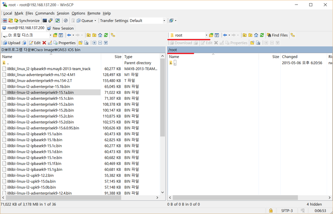Image resolution: width=333 pixels, height=214 pixels.
Task: Select file i86bi-linux-l2-ipbasek9-15.1a.bin
Action: (x=34, y=134)
